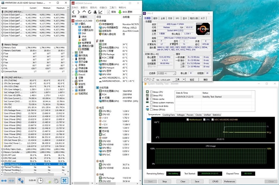Enable Stress cache checkbox
This screenshot has width=279, height=185.
pos(151,99)
